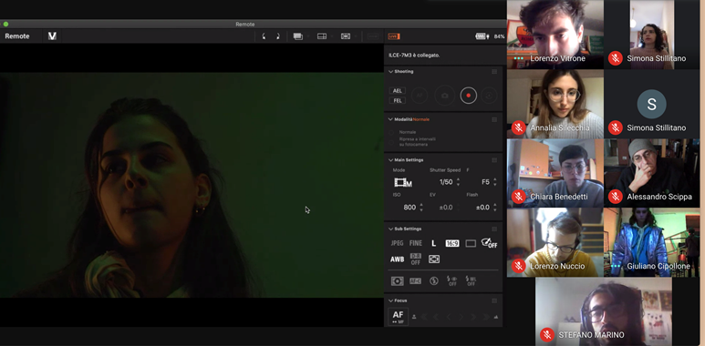Screen dimensions: 705x346
Task: Collapse the Shooting section
Action: point(390,71)
